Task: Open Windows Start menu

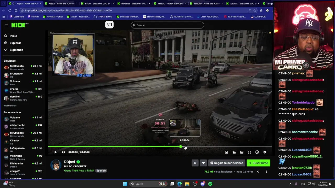Action: (x=125, y=184)
